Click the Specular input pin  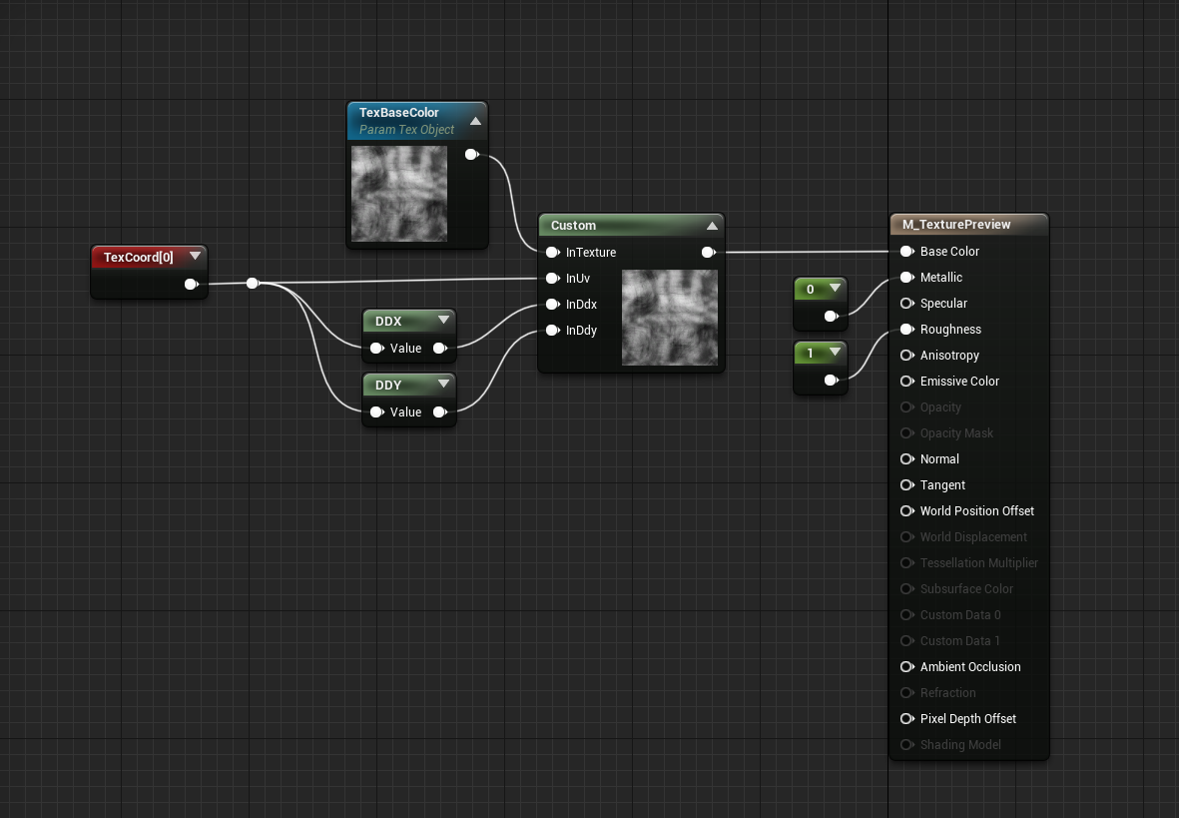pyautogui.click(x=906, y=304)
